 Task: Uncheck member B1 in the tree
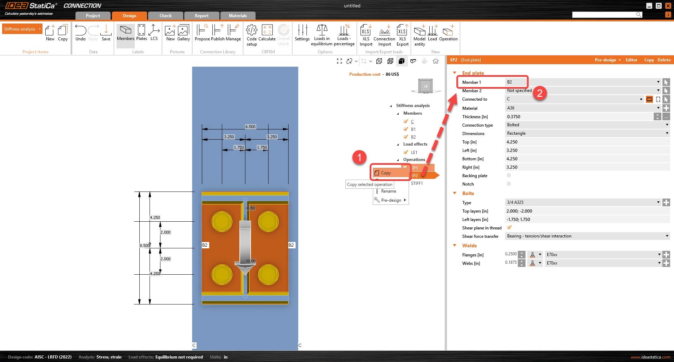[406, 129]
